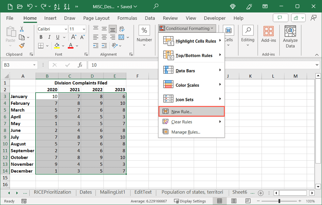Screen dimensions: 322x205
Task: Open the Formulas ribbon tab
Action: (x=127, y=18)
